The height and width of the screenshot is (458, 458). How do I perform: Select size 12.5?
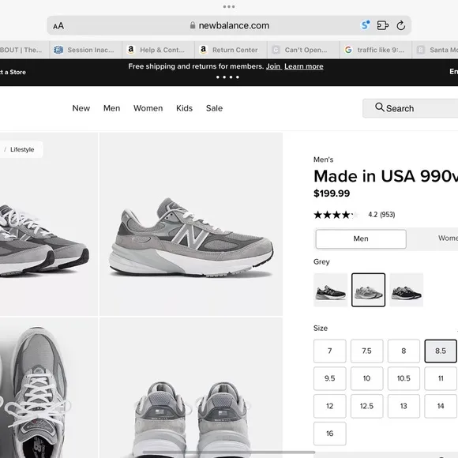pos(367,406)
